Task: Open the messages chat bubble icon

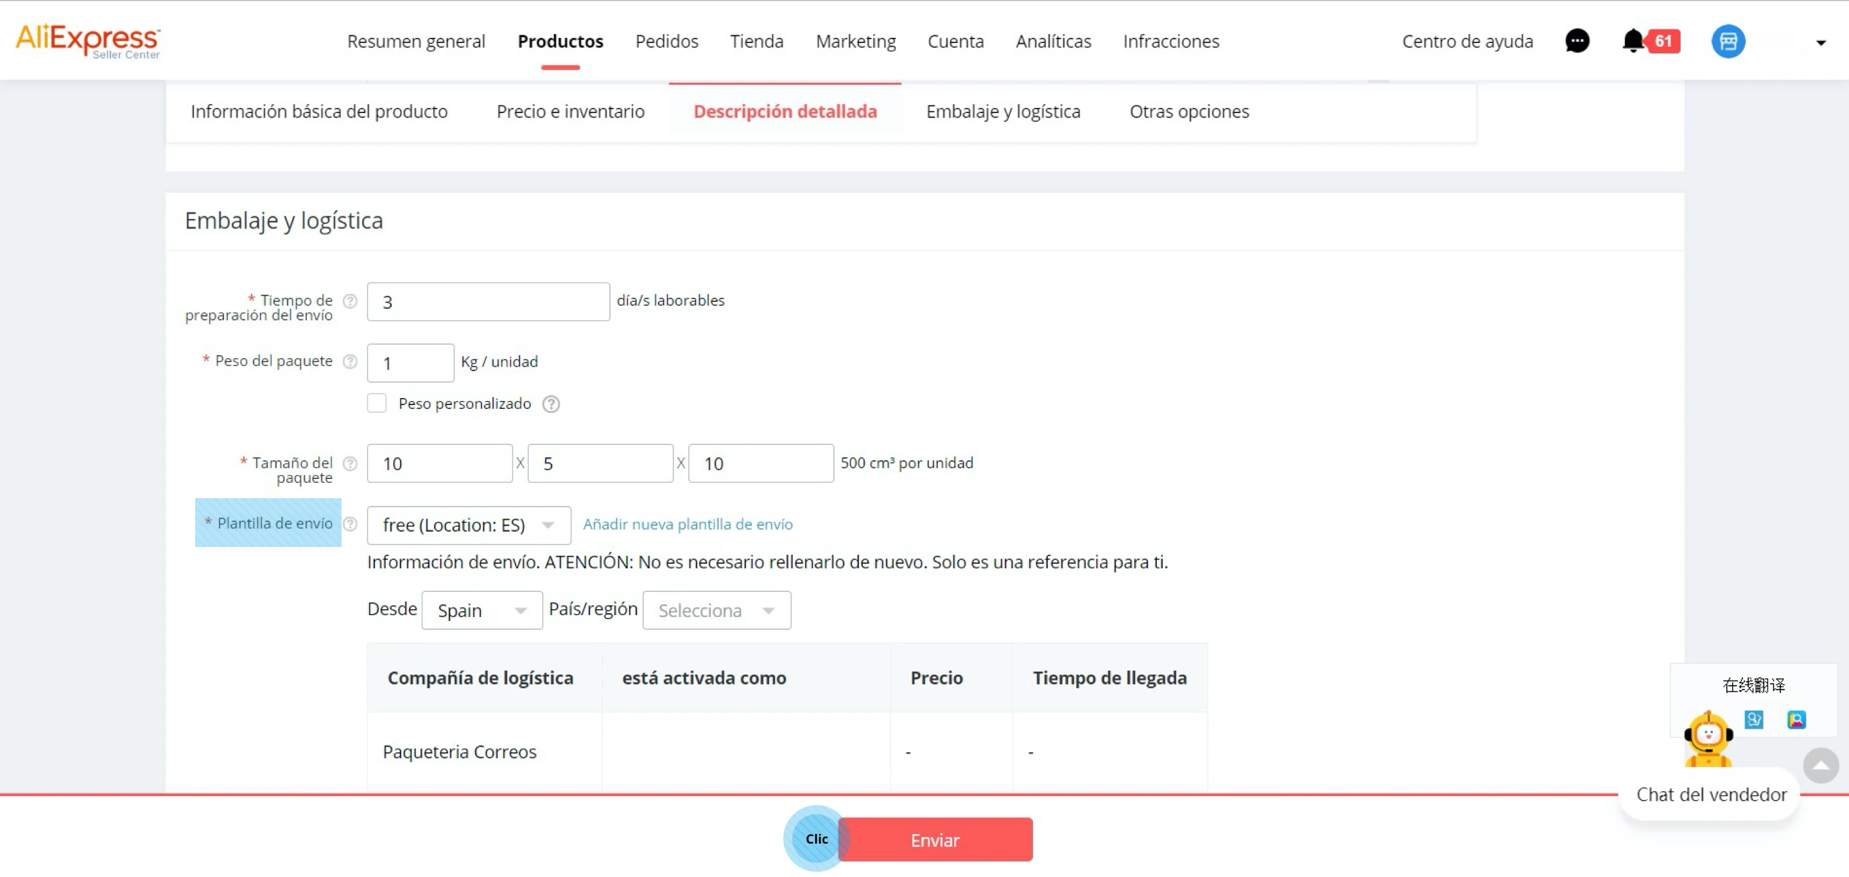Action: (x=1577, y=41)
